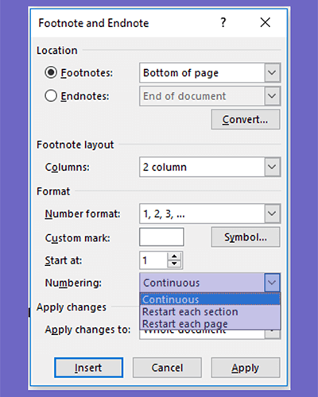The width and height of the screenshot is (318, 397).
Task: Click the Apply button
Action: click(246, 368)
